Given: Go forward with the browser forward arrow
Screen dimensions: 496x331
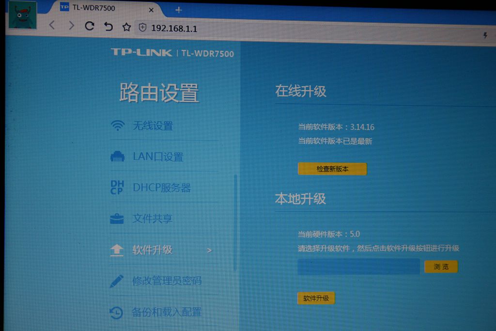Looking at the screenshot, I should [72, 25].
